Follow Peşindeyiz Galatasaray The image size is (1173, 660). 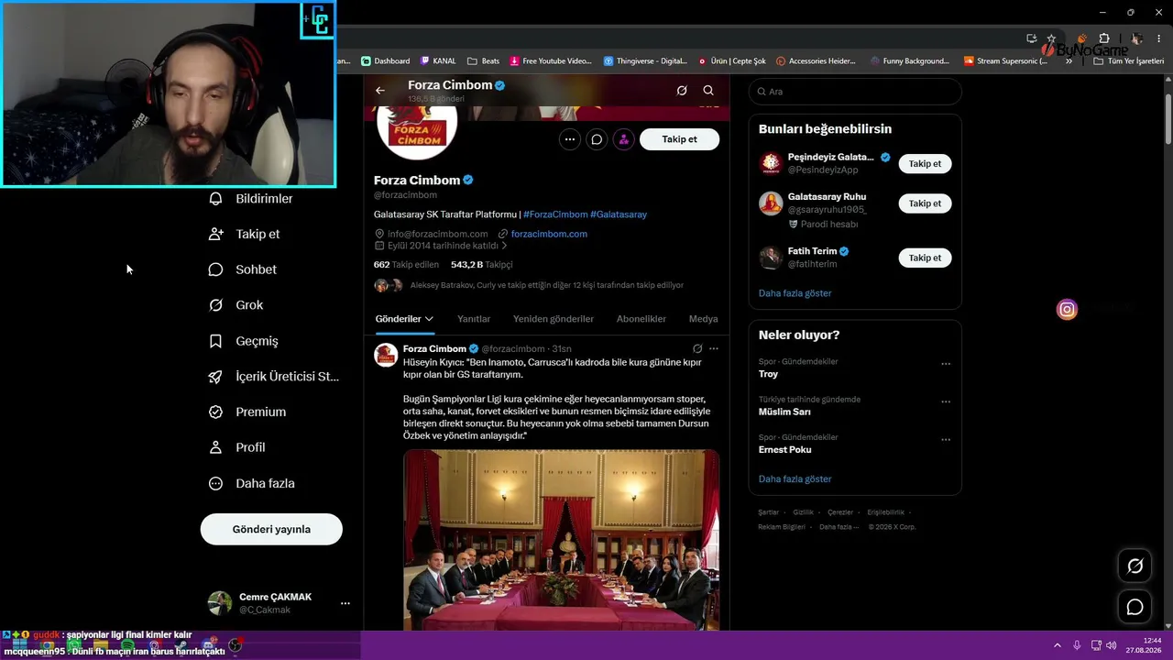click(925, 164)
